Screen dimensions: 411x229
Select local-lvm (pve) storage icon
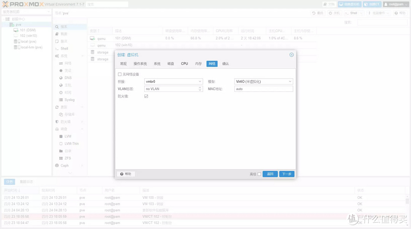click(17, 47)
